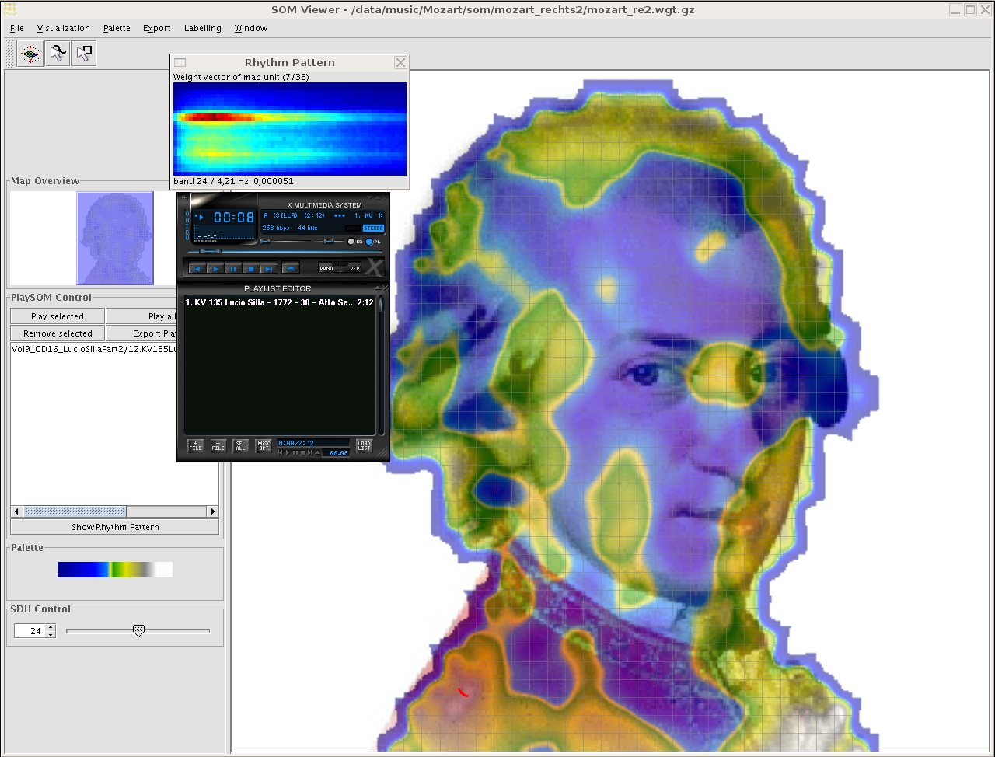This screenshot has height=757, width=995.
Task: Activate the rectangle selection tool
Action: 84,54
